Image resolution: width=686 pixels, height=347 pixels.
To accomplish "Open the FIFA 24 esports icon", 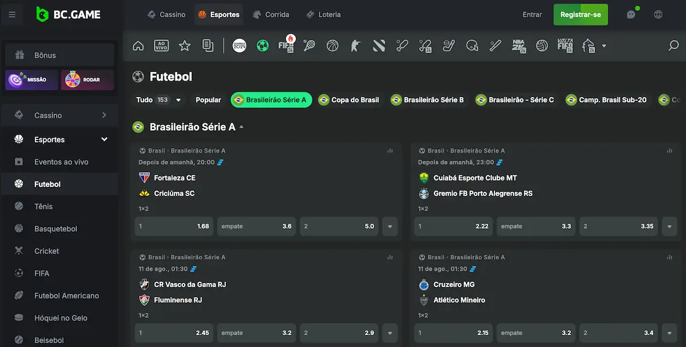I will 286,45.
